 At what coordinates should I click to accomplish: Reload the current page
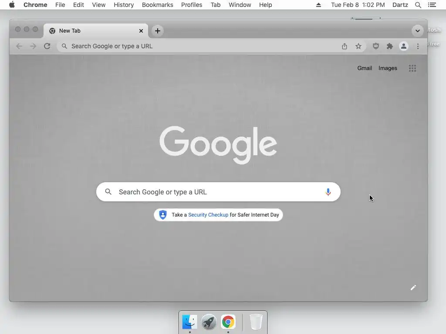coord(47,46)
